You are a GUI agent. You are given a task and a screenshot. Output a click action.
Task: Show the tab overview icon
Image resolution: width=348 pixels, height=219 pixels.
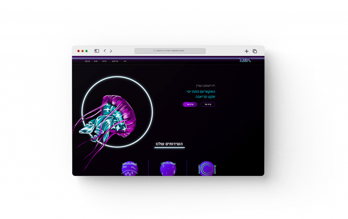coord(255,51)
